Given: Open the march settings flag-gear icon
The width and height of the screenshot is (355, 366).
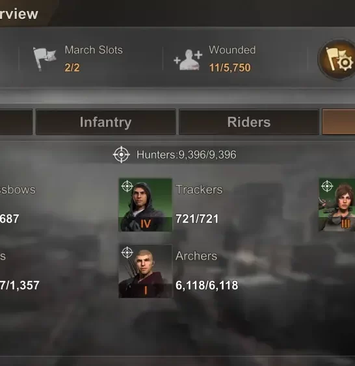Looking at the screenshot, I should (x=337, y=60).
